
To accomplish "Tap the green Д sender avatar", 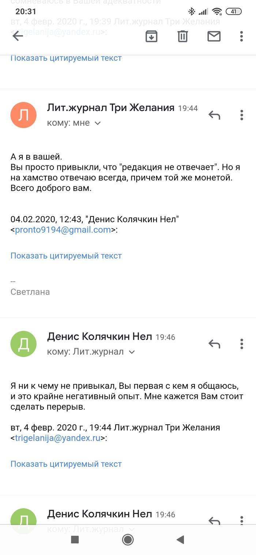I will pyautogui.click(x=23, y=344).
